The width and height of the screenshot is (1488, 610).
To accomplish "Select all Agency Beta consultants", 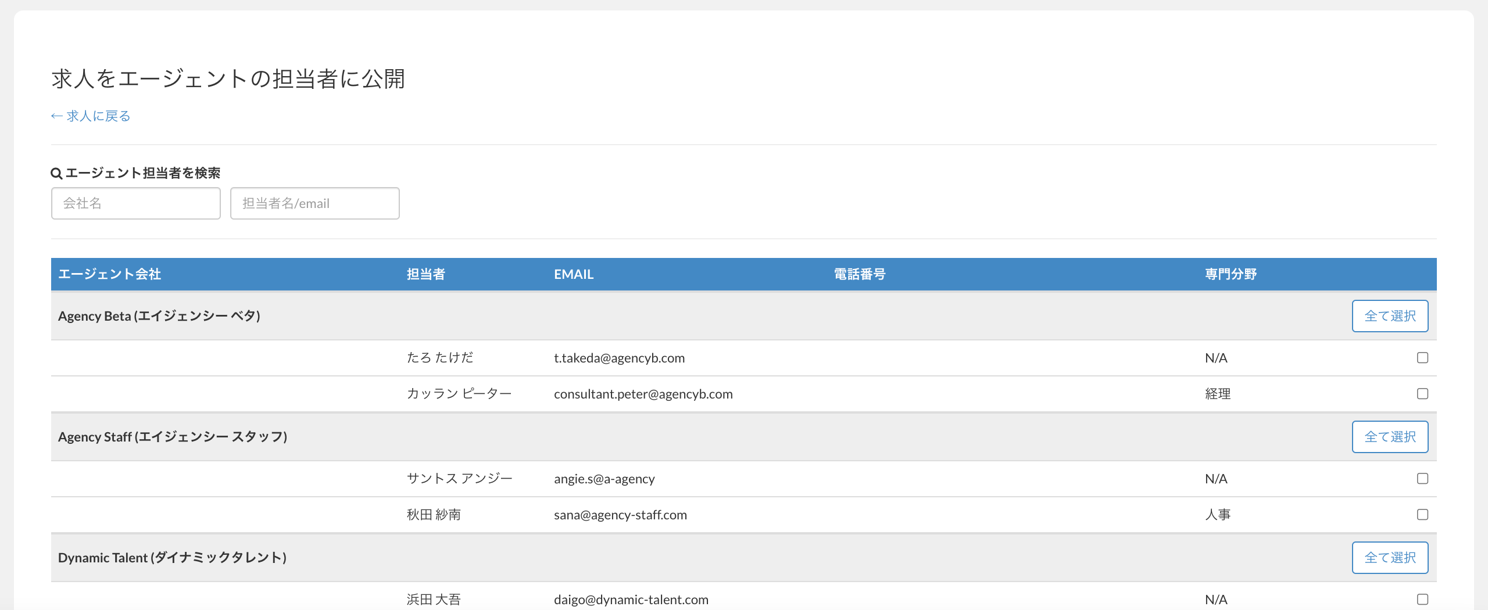I will click(1389, 316).
